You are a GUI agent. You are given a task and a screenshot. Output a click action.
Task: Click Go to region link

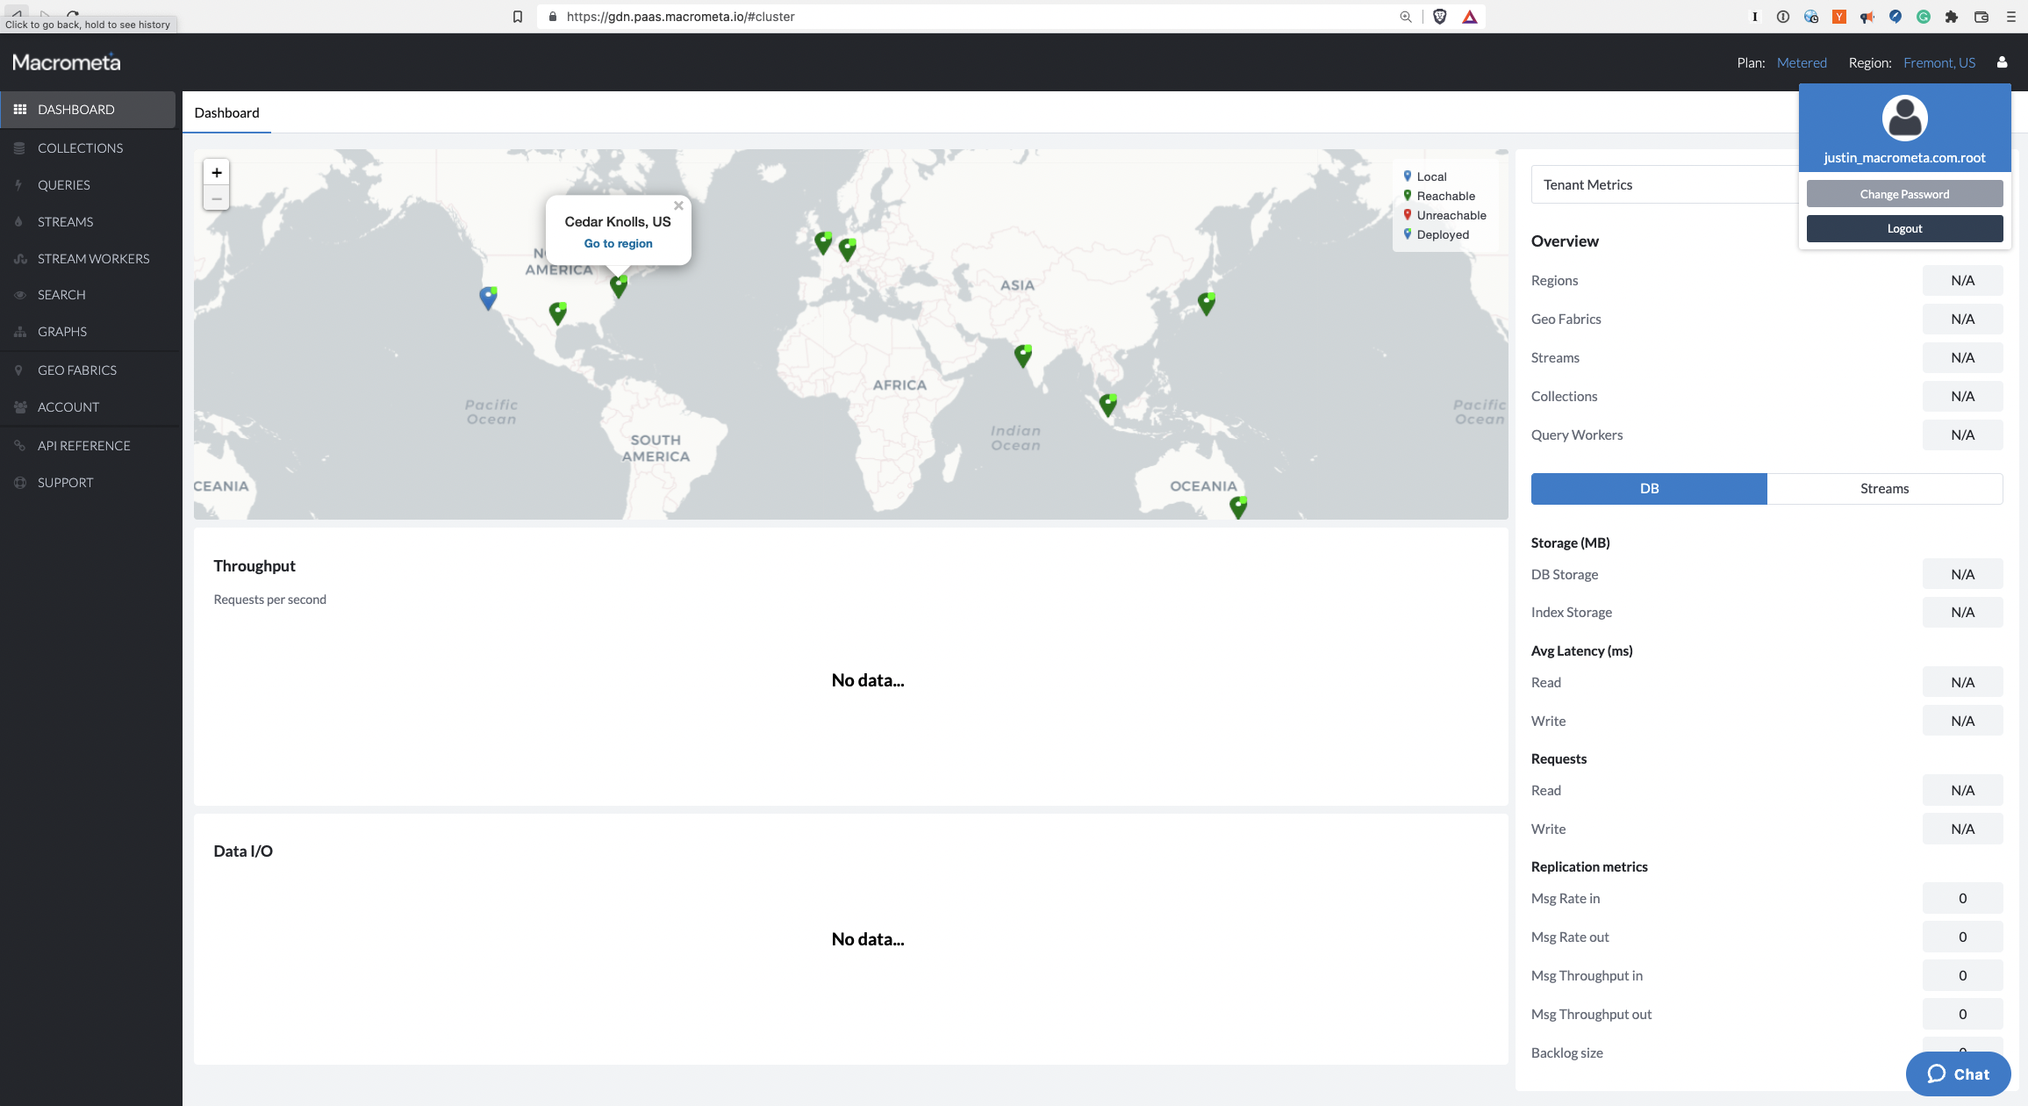(619, 244)
